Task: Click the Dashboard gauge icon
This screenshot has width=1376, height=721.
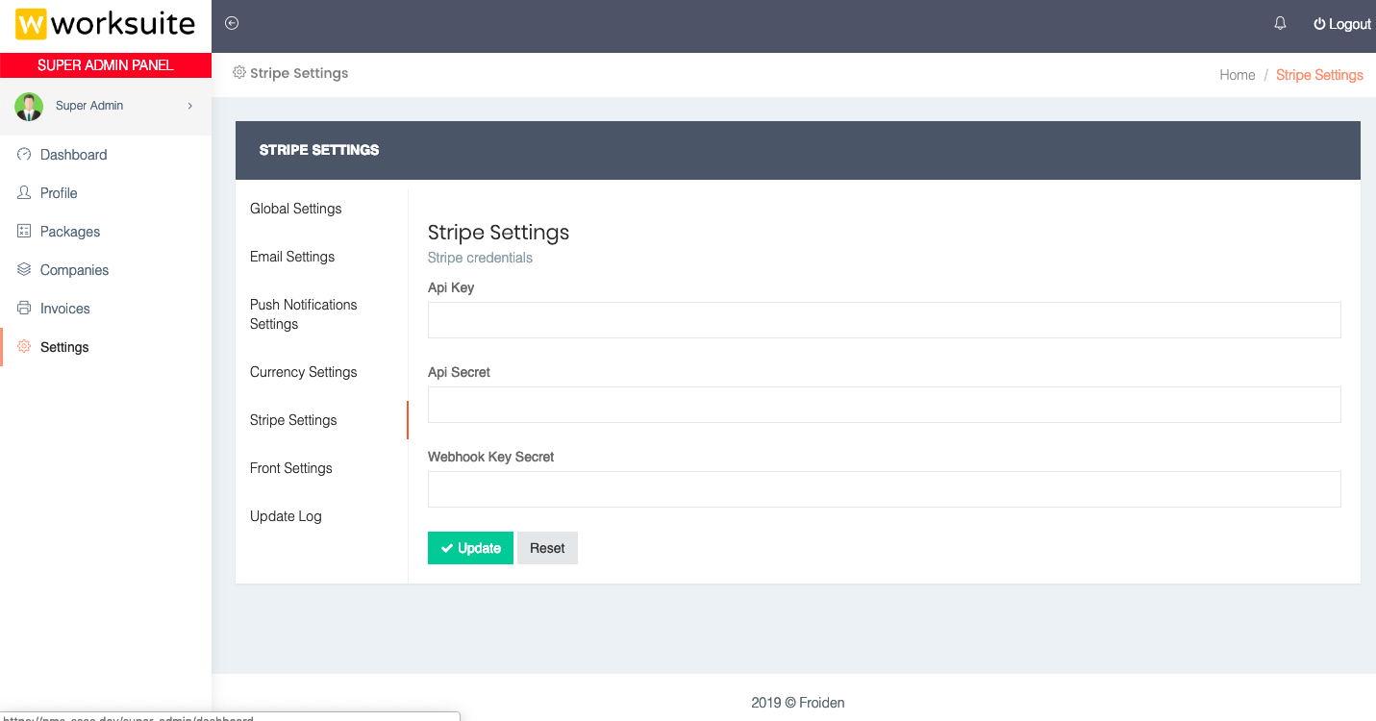Action: point(24,154)
